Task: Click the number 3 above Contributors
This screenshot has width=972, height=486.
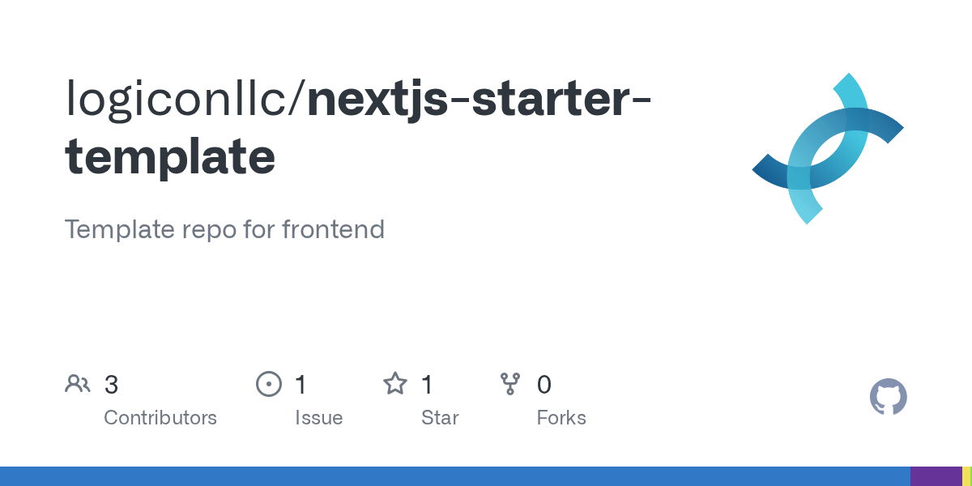Action: pyautogui.click(x=111, y=385)
